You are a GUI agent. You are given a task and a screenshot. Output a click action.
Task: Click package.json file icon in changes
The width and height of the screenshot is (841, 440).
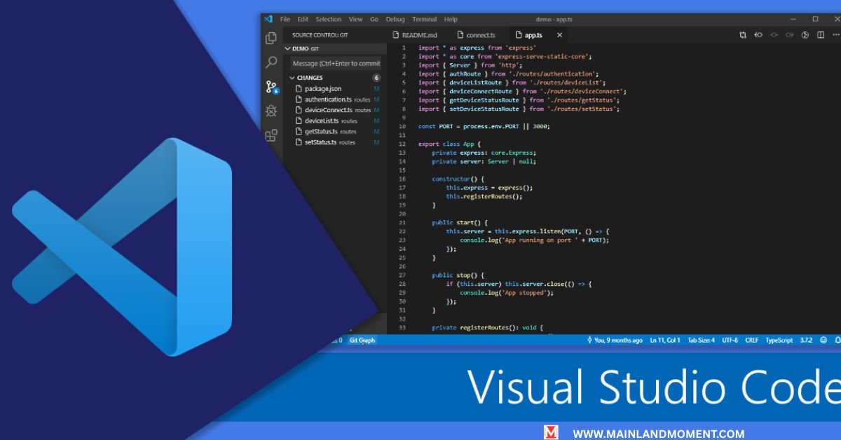tap(299, 89)
